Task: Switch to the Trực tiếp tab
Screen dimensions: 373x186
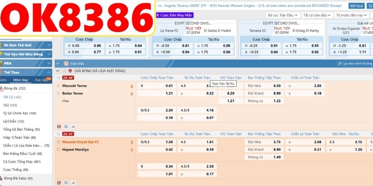Action: coord(41,80)
